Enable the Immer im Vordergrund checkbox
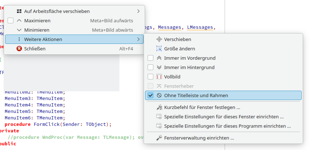Image resolution: width=310 pixels, height=150 pixels. (x=150, y=58)
